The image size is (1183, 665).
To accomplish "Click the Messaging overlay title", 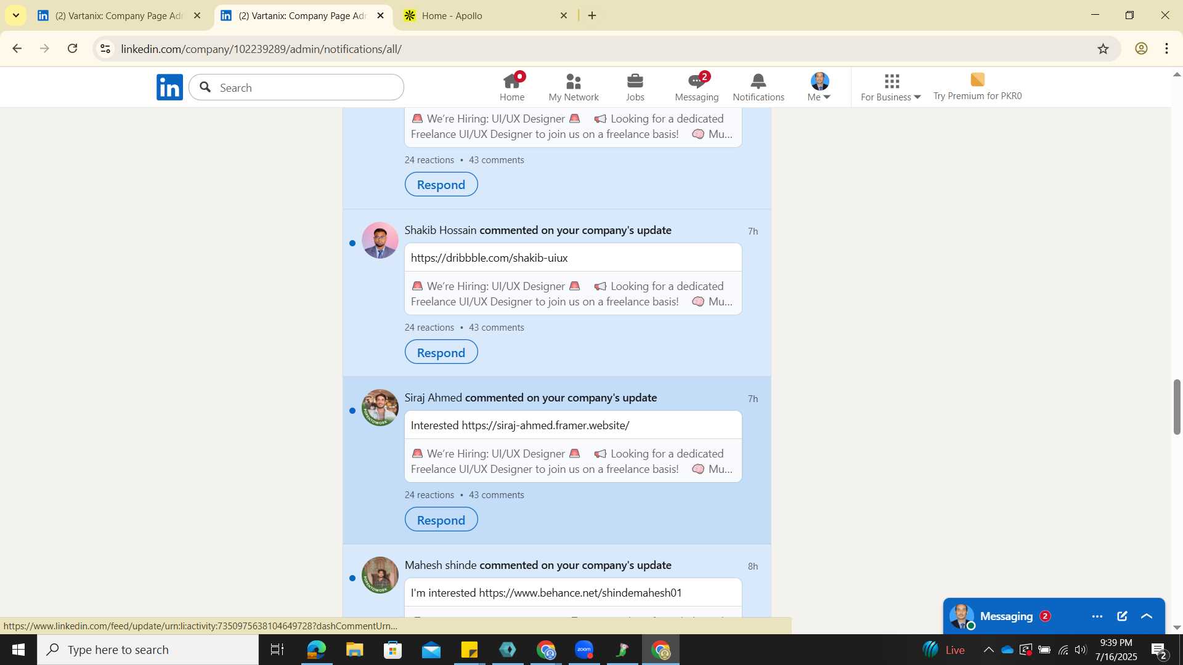I will click(x=1006, y=616).
